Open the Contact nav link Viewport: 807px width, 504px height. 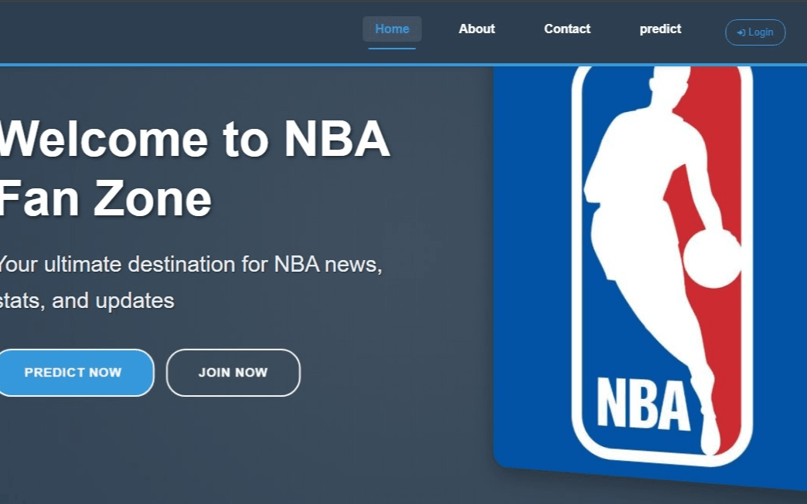pyautogui.click(x=567, y=29)
